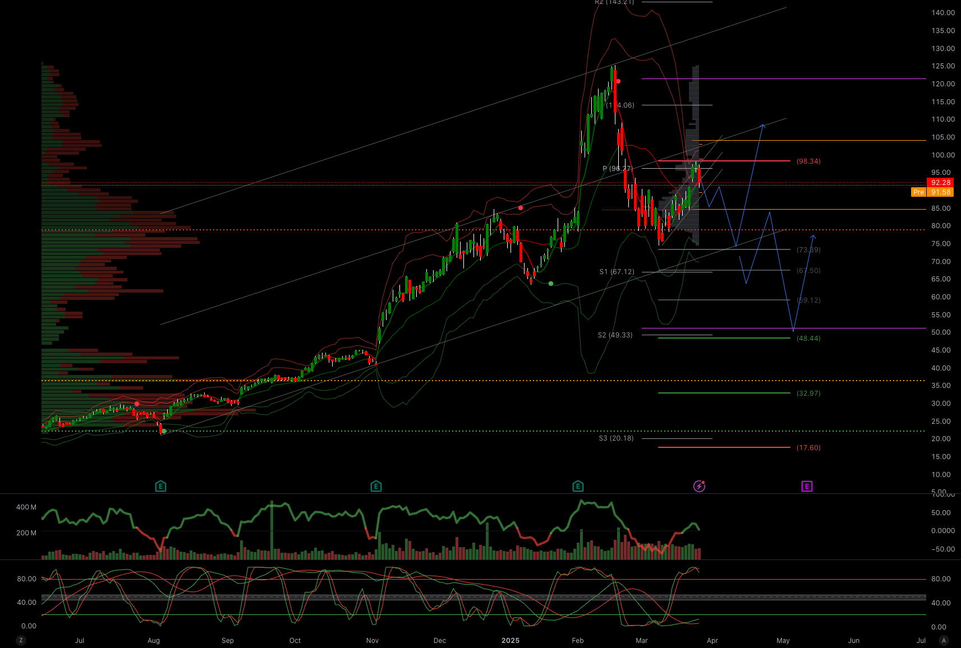Open the upcoming magenta earnings marker
This screenshot has height=648, width=961.
tap(807, 486)
